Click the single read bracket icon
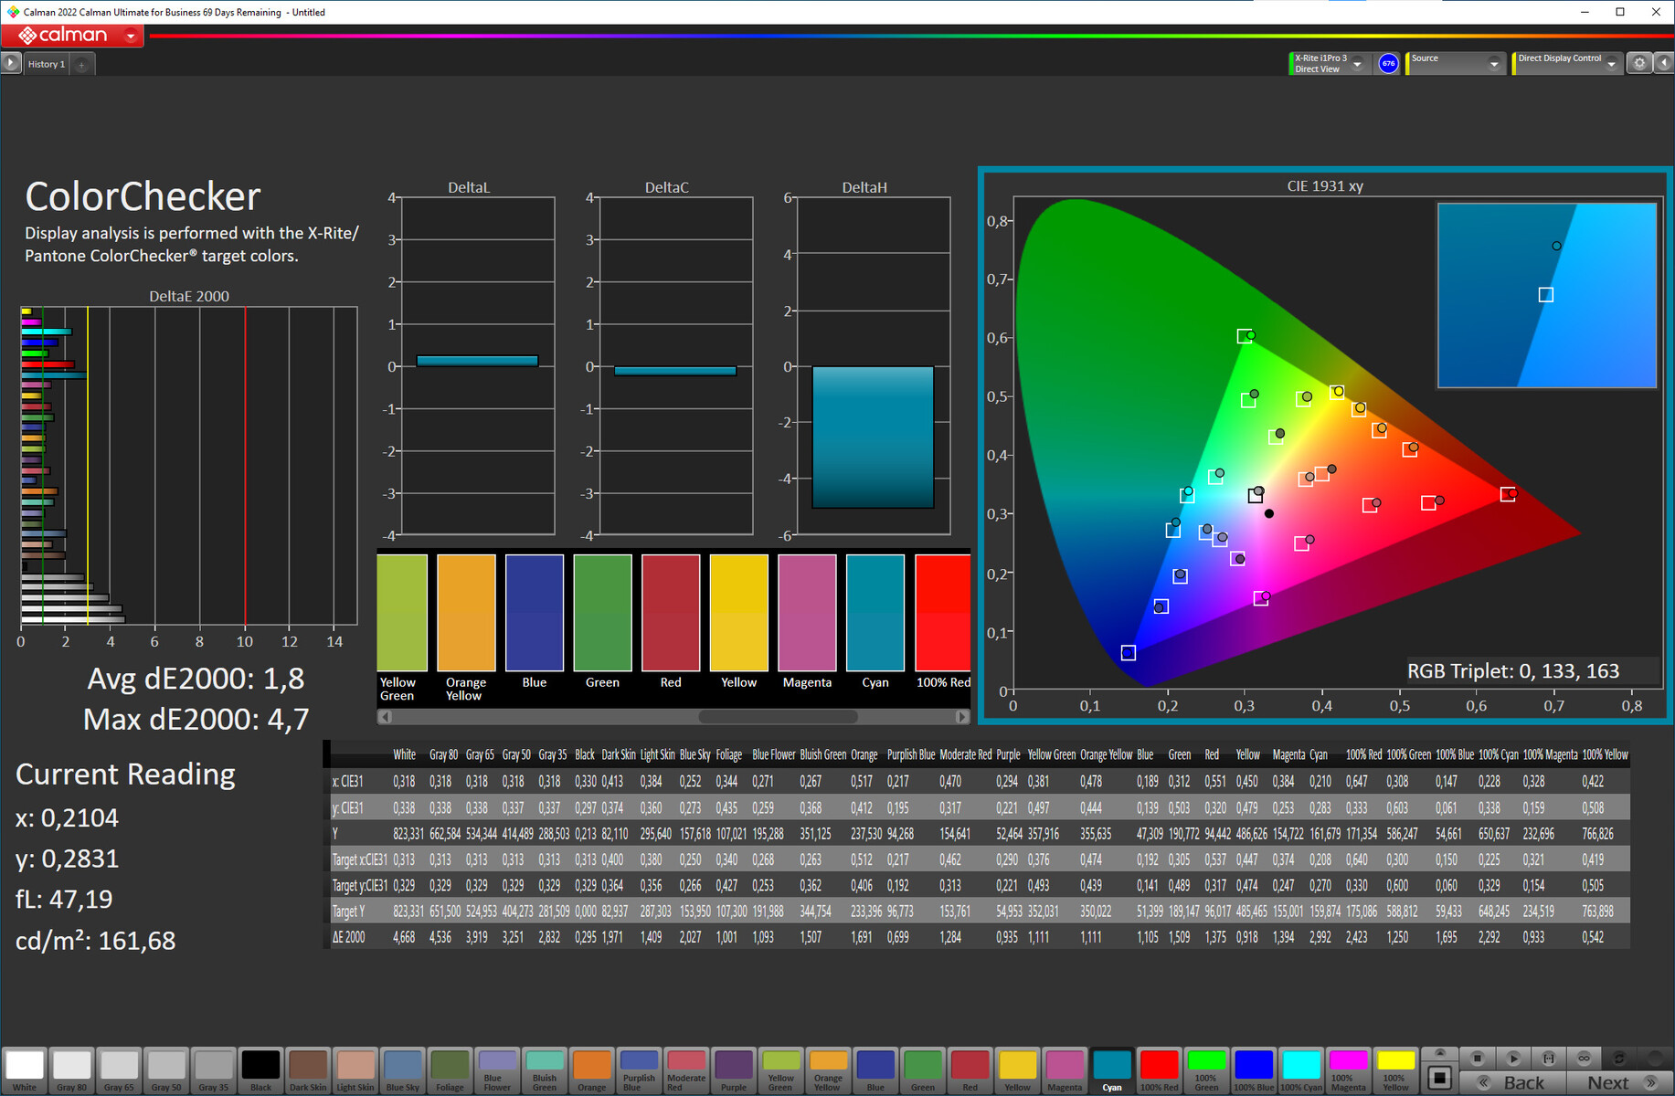The image size is (1675, 1096). 1548,1058
